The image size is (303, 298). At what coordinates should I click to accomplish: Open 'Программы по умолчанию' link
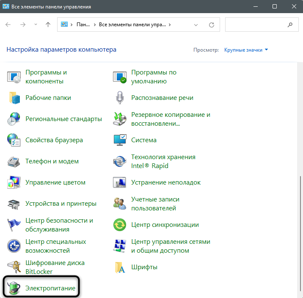tap(154, 77)
